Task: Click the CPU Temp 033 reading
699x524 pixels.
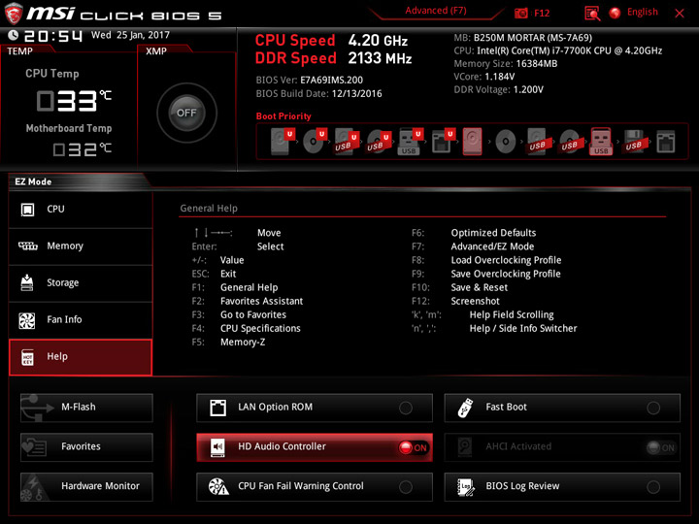Action: point(74,101)
